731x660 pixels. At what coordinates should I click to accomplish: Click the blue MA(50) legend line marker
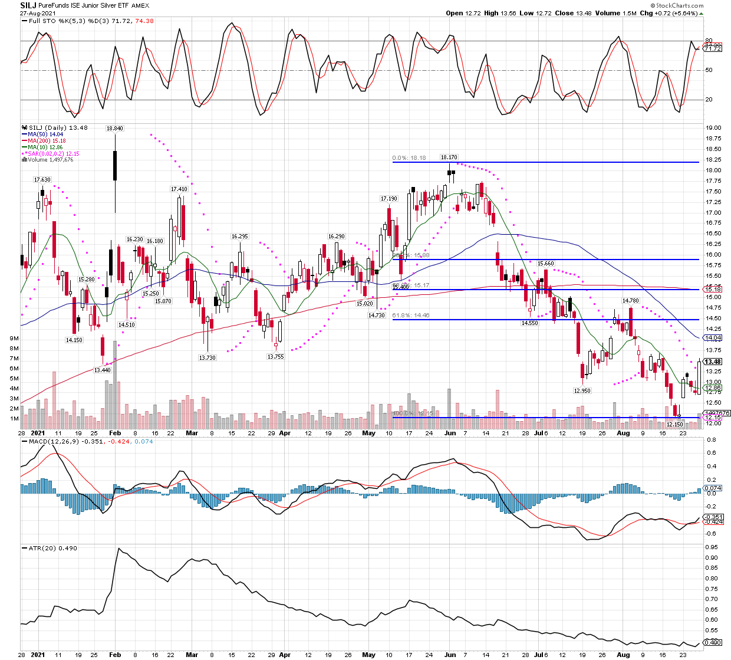click(x=24, y=134)
